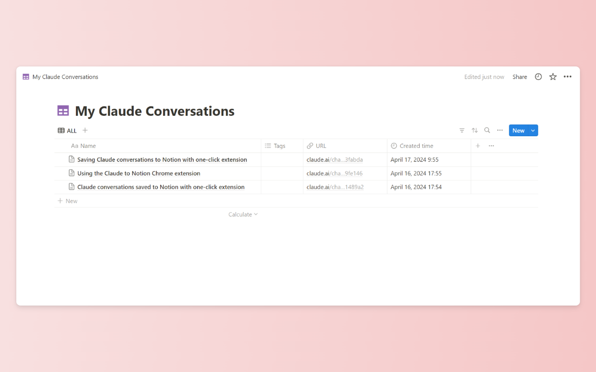
Task: Expand the Calculate dropdown
Action: click(243, 214)
